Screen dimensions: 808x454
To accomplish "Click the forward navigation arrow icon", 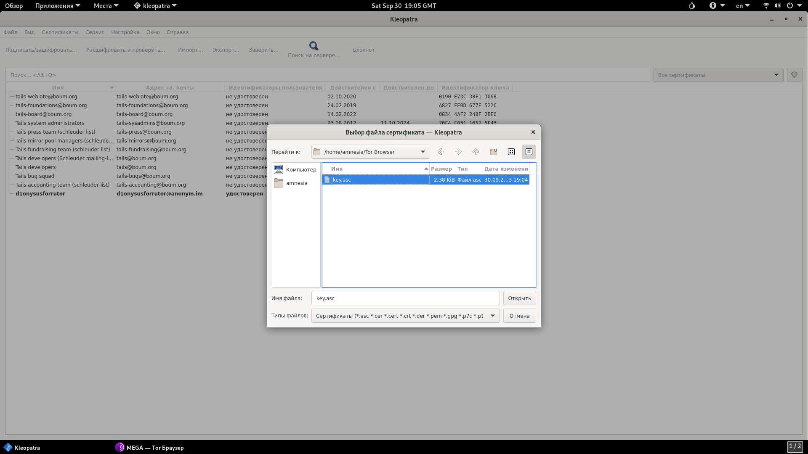I will click(x=458, y=152).
